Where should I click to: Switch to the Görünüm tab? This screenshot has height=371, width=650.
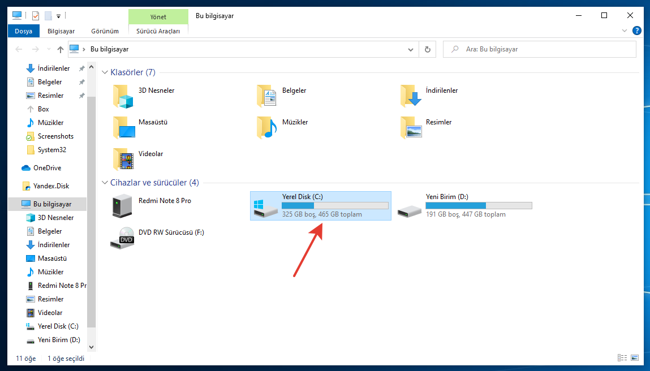click(x=105, y=31)
